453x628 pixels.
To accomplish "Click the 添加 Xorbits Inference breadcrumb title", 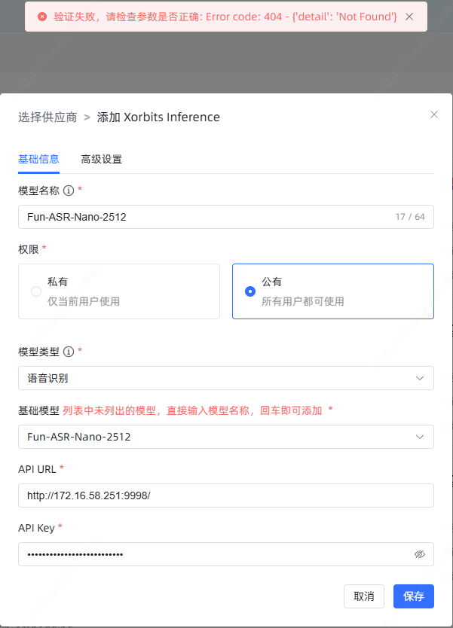I will [x=158, y=117].
